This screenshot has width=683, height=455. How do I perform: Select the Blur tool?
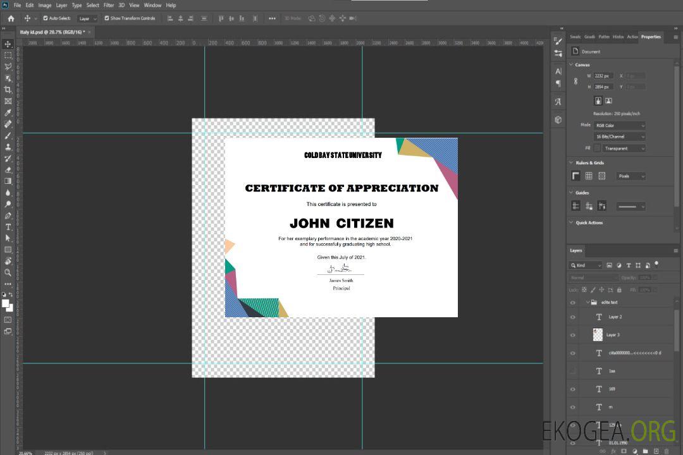pyautogui.click(x=8, y=193)
